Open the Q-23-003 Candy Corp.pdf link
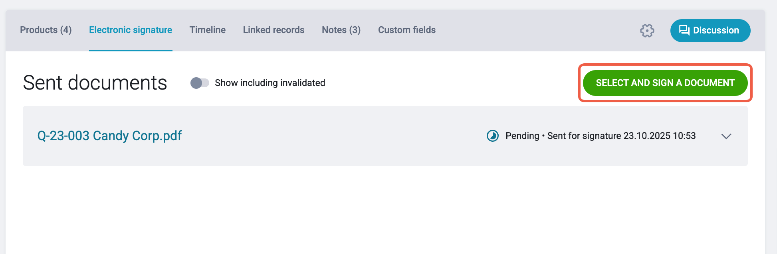 (109, 136)
